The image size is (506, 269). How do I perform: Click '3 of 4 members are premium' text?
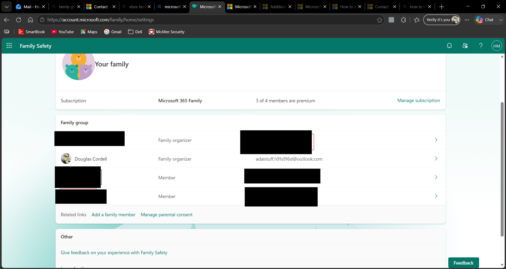point(285,101)
